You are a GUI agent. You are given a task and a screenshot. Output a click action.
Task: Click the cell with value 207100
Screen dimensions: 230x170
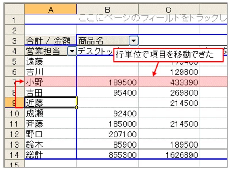107,134
